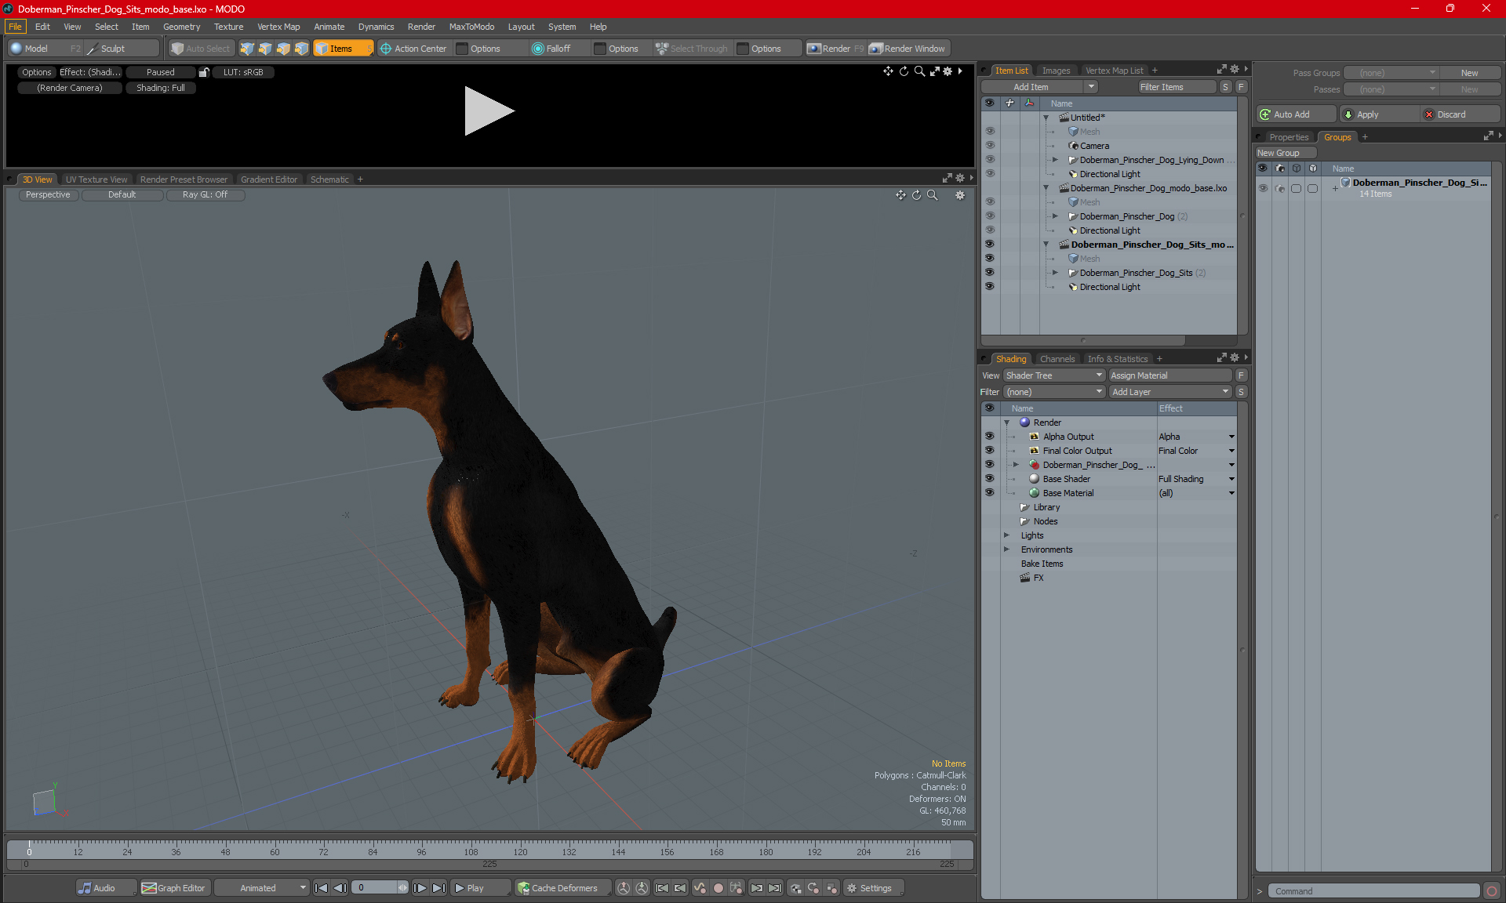Toggle visibility of Doberman_Pinscher_Dog_Sits item

[x=989, y=273]
